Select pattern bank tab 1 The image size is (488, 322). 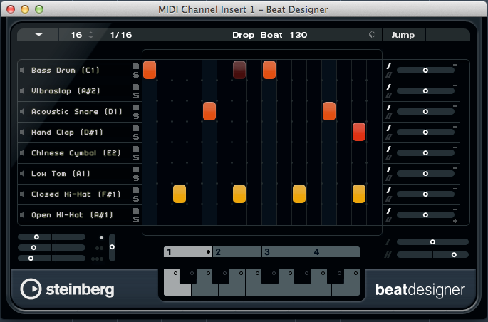tap(188, 251)
